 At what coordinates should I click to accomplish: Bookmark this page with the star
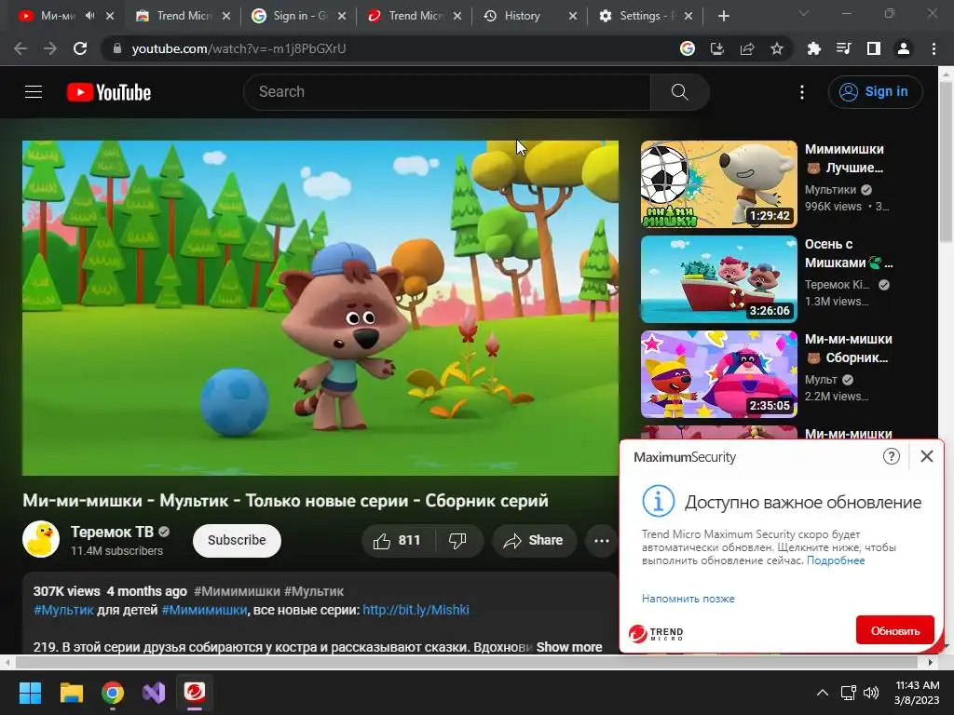[777, 48]
